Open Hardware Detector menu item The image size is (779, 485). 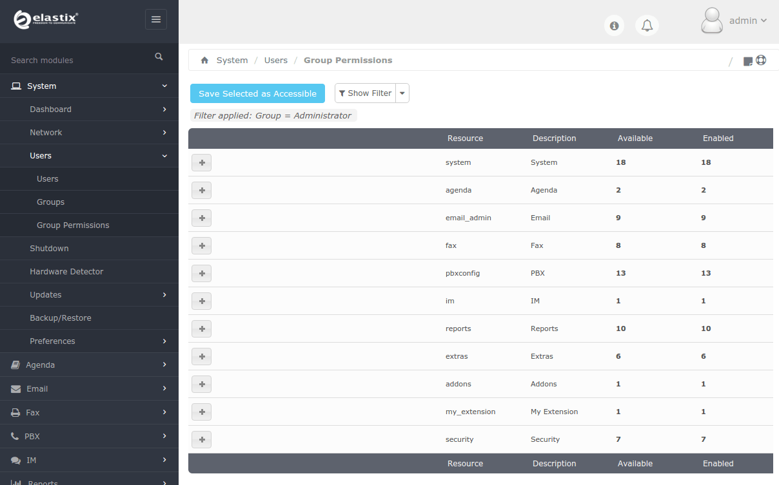66,272
